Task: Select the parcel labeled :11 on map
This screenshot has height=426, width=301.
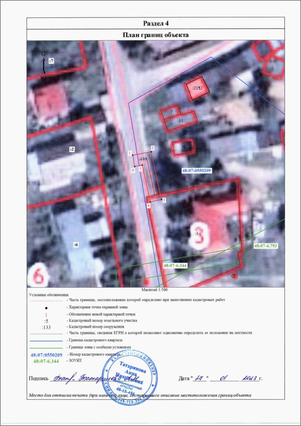Action: (x=179, y=121)
